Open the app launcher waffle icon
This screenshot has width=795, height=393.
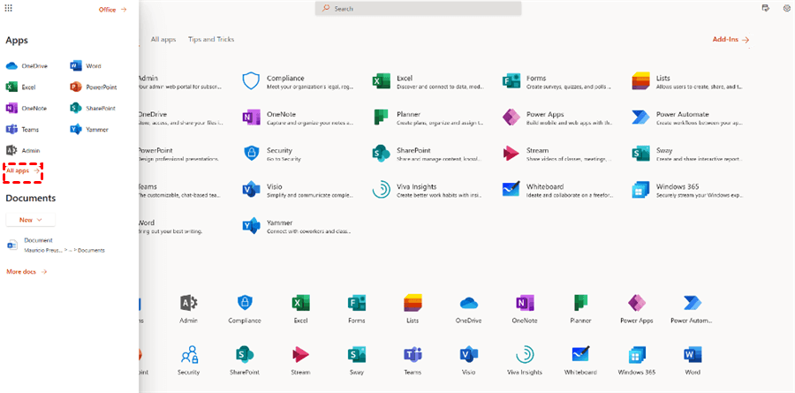[9, 8]
